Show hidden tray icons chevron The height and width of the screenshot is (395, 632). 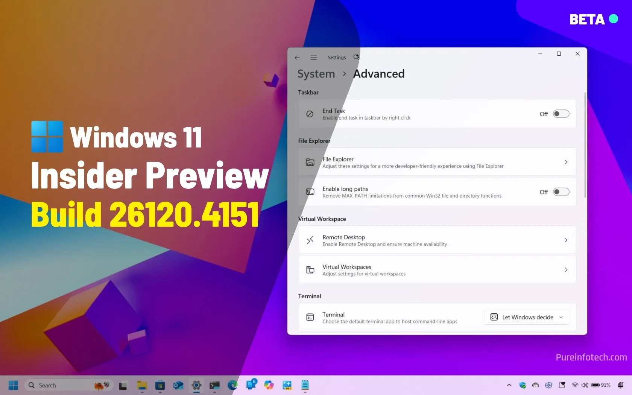(x=509, y=385)
